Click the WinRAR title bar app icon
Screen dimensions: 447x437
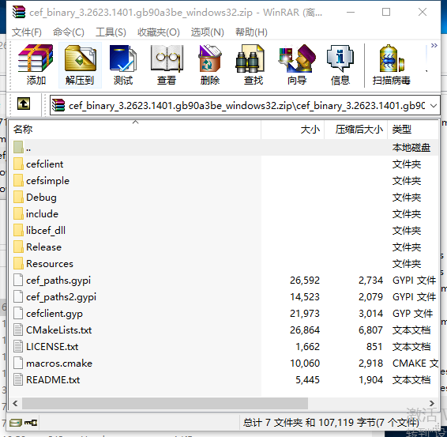[x=19, y=12]
